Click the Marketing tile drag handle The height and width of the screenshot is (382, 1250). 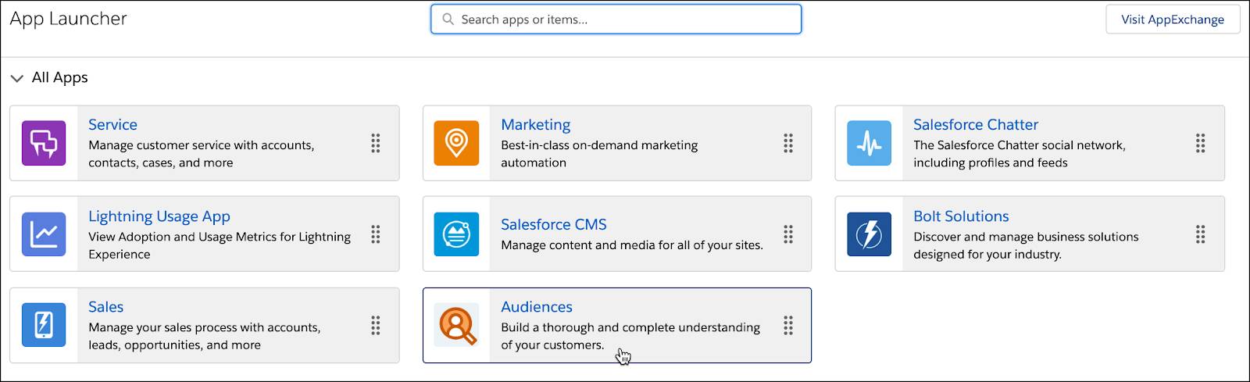click(788, 143)
